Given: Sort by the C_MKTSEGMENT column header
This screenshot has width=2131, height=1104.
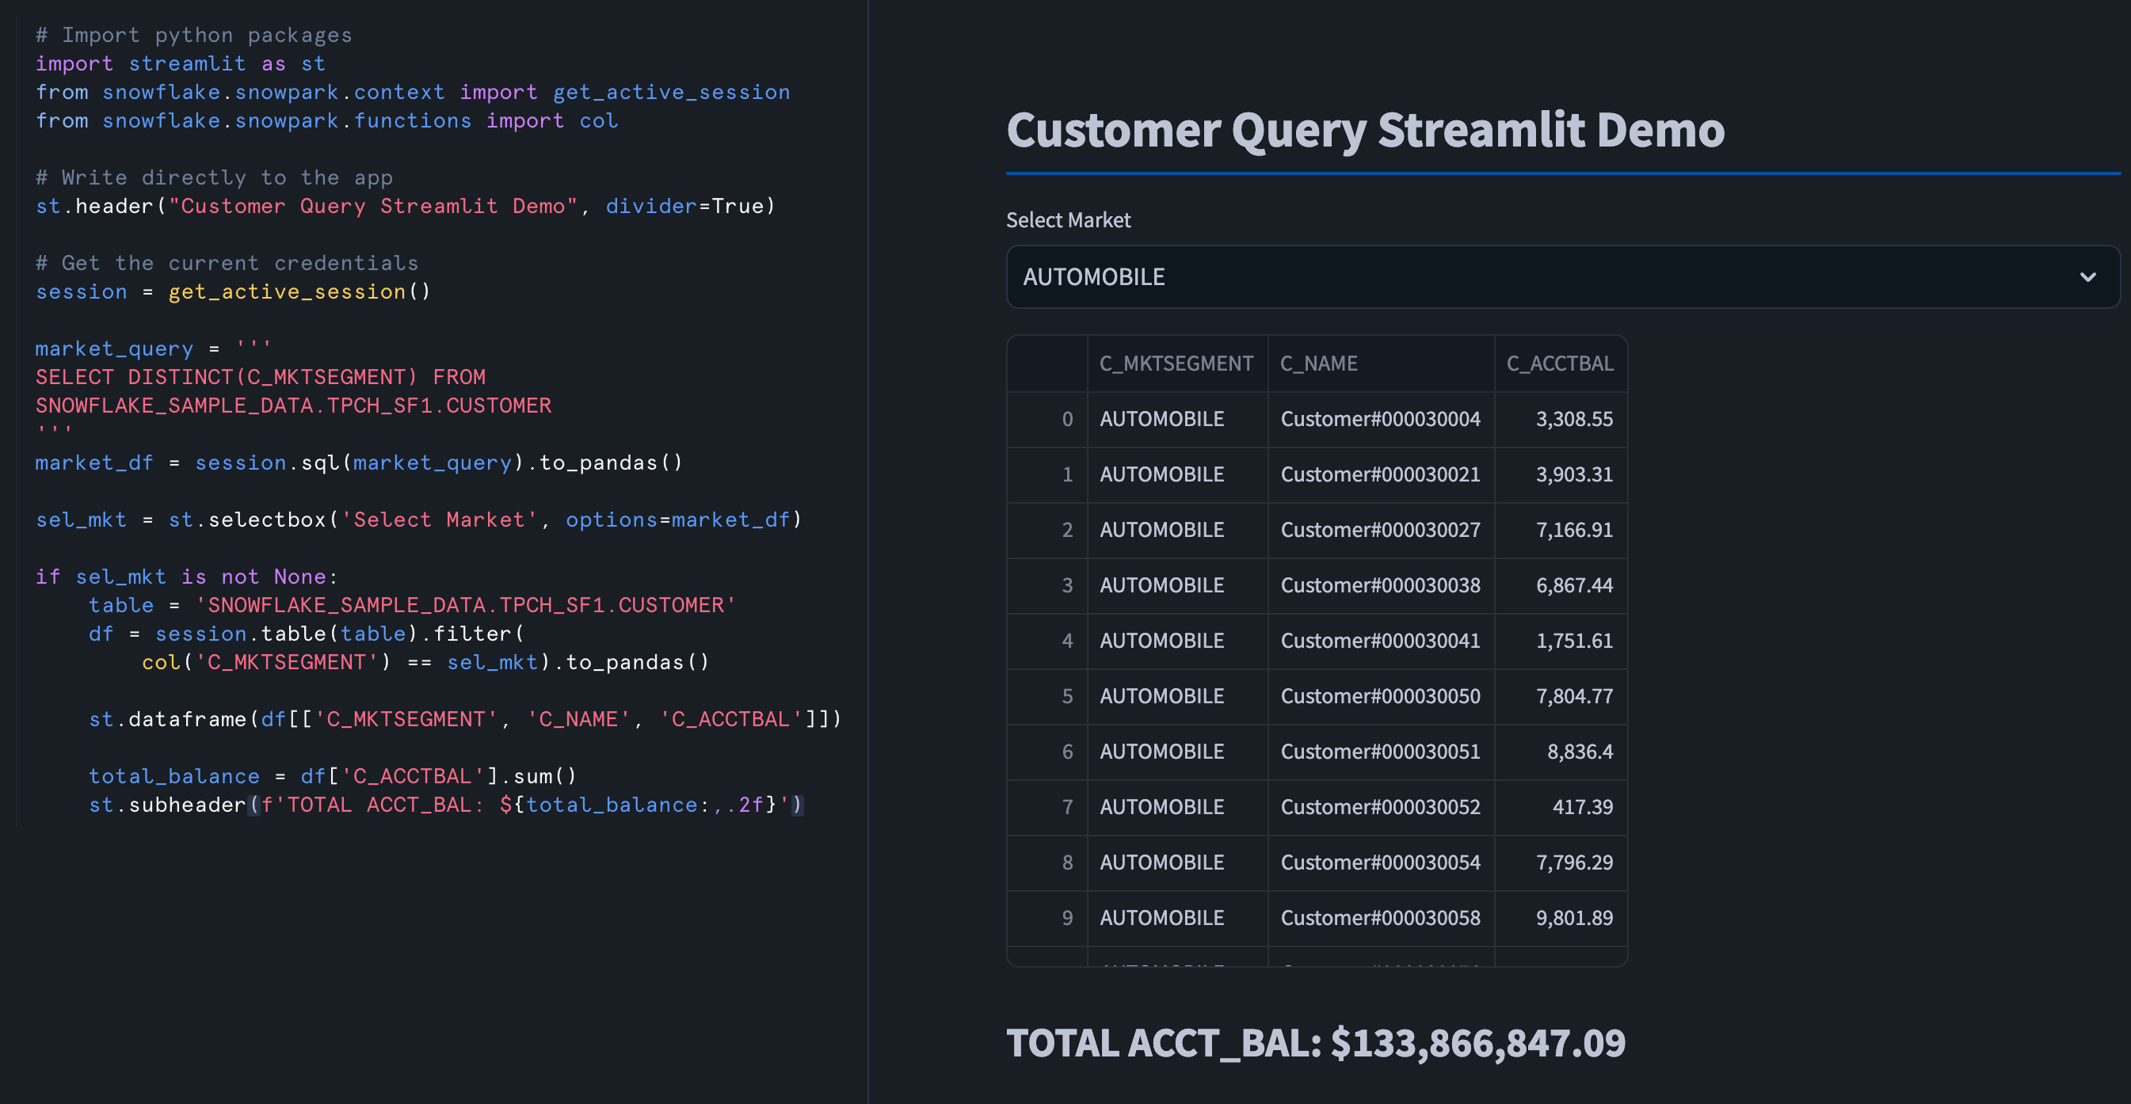Looking at the screenshot, I should click(x=1176, y=363).
